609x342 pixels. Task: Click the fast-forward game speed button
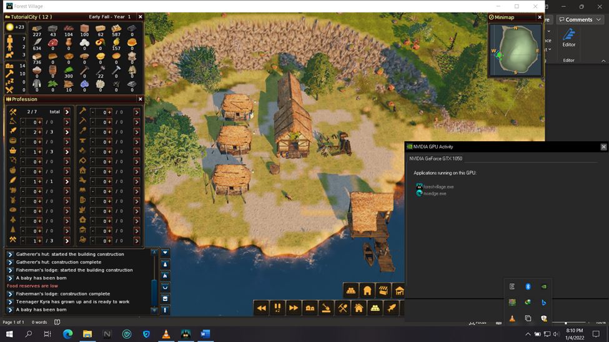coord(294,308)
